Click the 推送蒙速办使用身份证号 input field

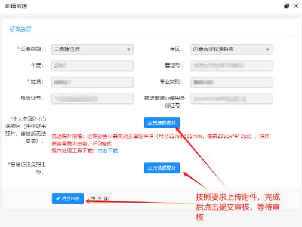pyautogui.click(x=231, y=99)
